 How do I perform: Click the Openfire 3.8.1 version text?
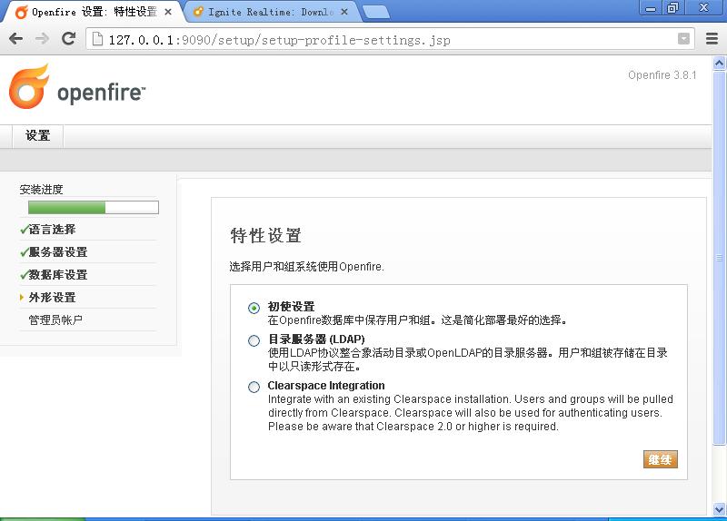pos(662,75)
